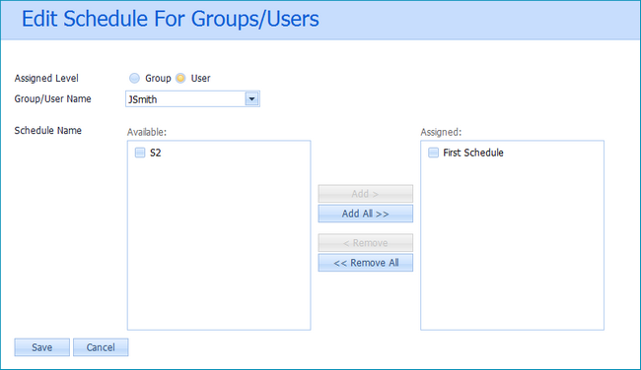The width and height of the screenshot is (641, 370).
Task: Click the JSmith name field
Action: point(185,99)
